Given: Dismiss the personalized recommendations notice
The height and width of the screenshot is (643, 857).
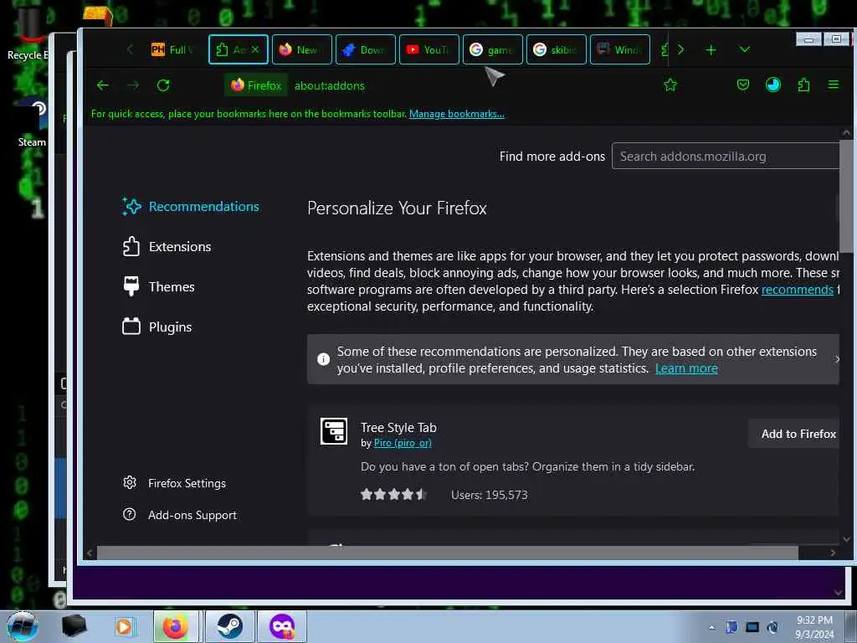Looking at the screenshot, I should tap(836, 359).
